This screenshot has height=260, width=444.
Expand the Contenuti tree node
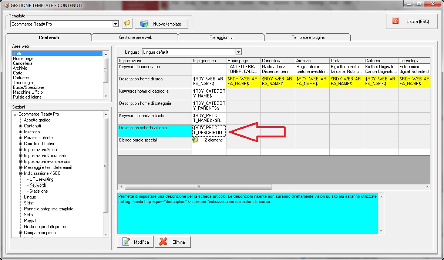pyautogui.click(x=21, y=126)
